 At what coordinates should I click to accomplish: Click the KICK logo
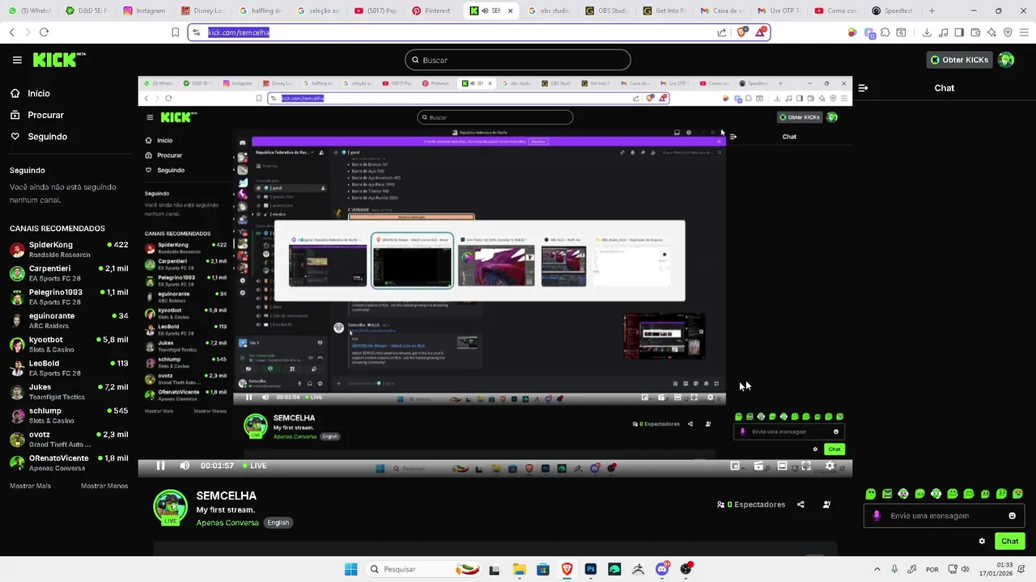click(x=58, y=60)
